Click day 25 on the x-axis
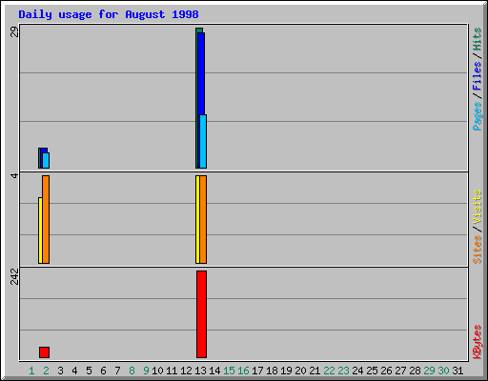This screenshot has height=381, width=488. (x=372, y=371)
